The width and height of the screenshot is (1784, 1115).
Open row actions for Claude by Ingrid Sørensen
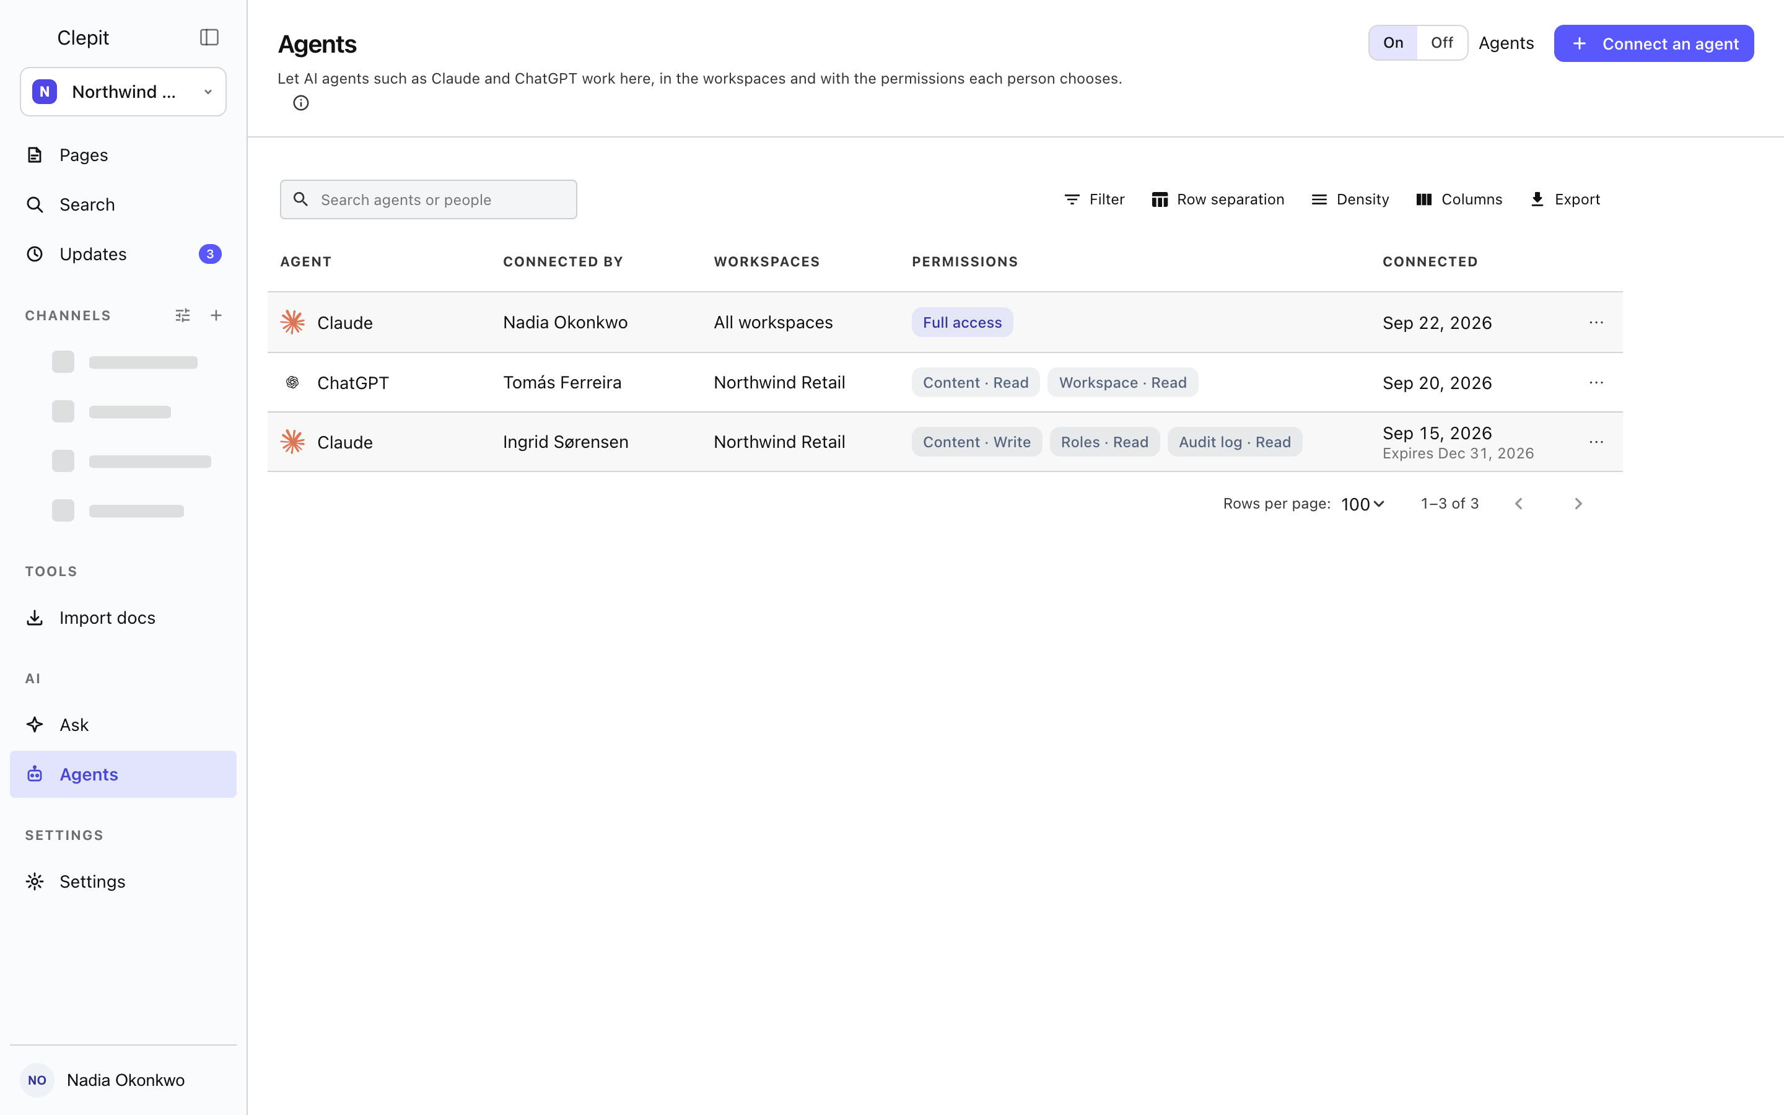tap(1596, 442)
